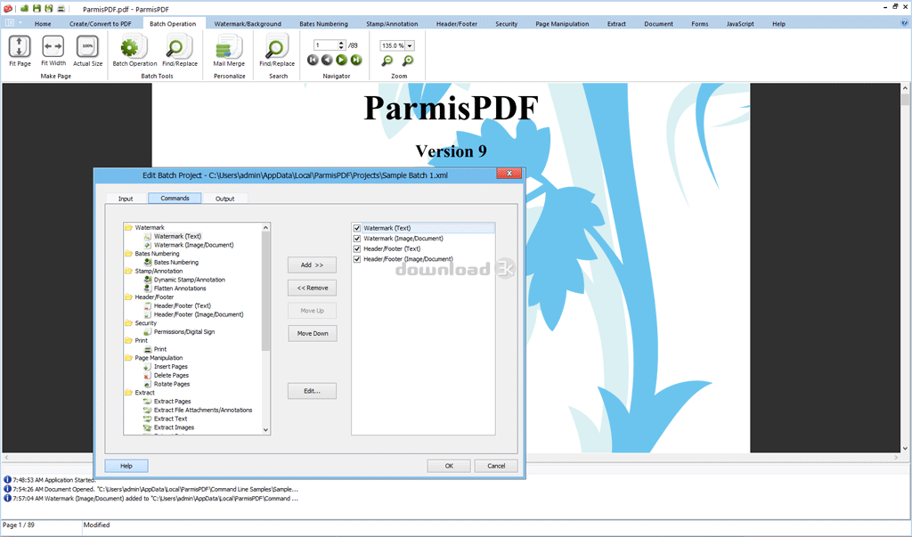The height and width of the screenshot is (537, 912).
Task: Select Extract Pages command
Action: pyautogui.click(x=172, y=402)
